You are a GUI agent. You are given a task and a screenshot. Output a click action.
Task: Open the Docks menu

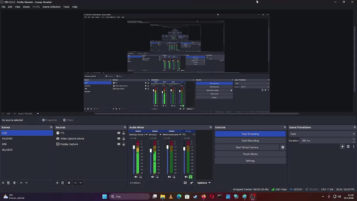[26, 7]
